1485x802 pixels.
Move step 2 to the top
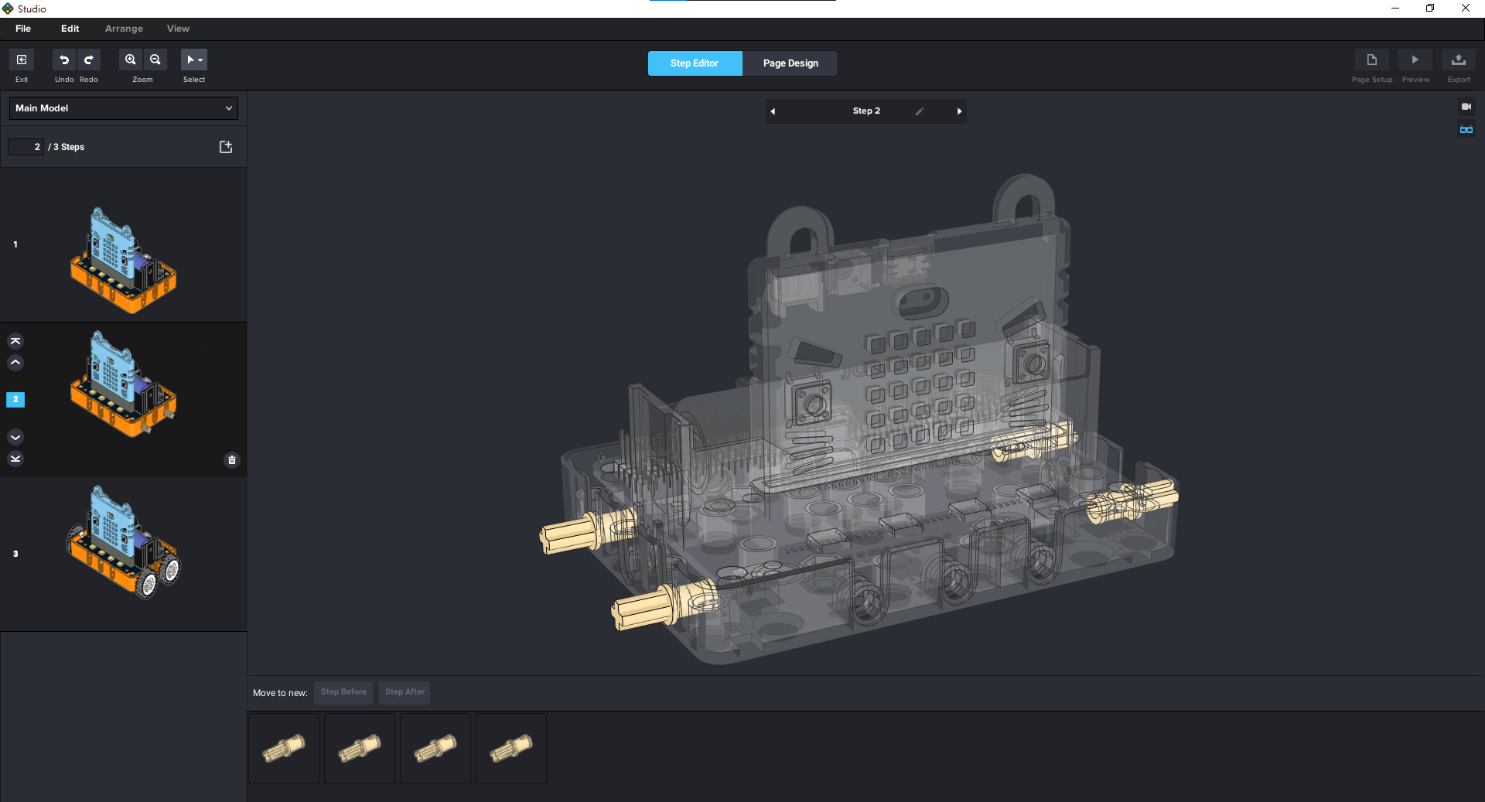[15, 341]
